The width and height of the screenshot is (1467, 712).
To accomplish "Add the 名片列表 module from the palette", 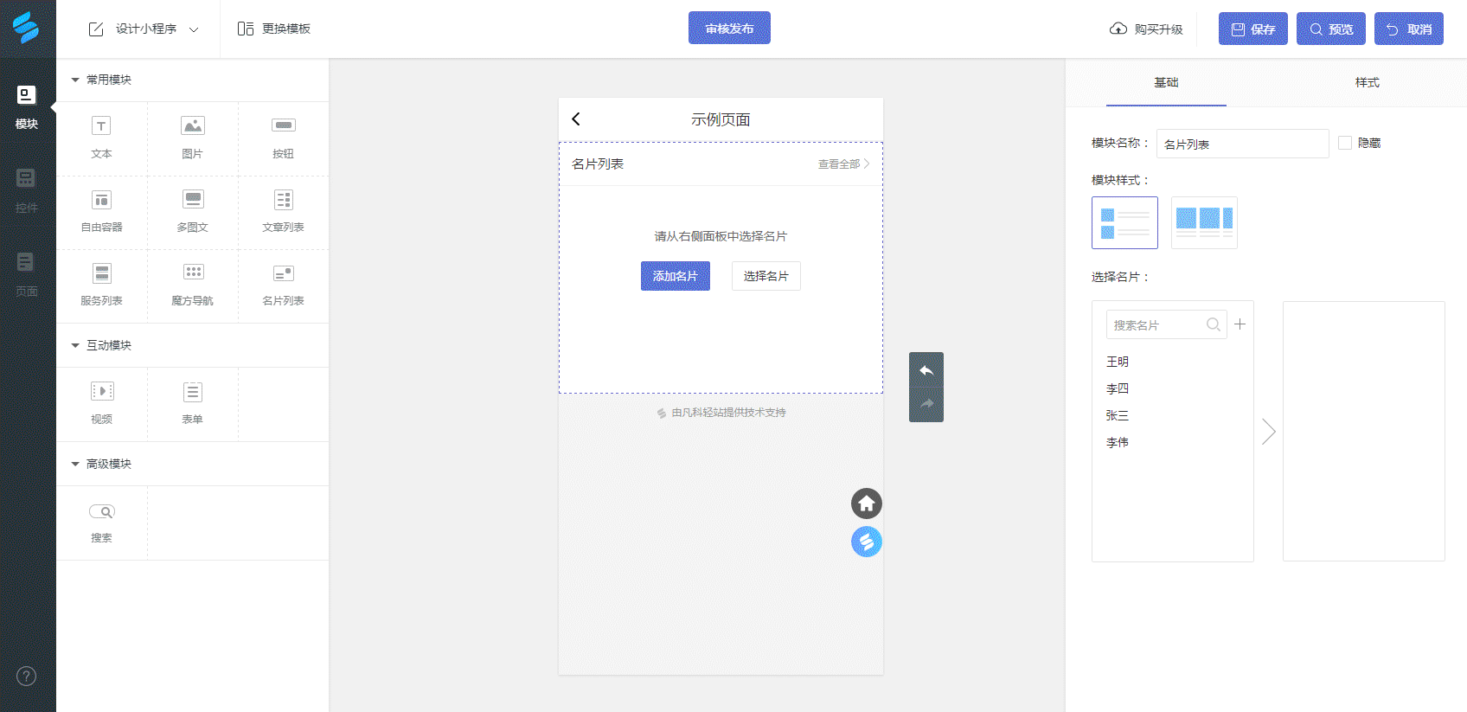I will [x=283, y=285].
